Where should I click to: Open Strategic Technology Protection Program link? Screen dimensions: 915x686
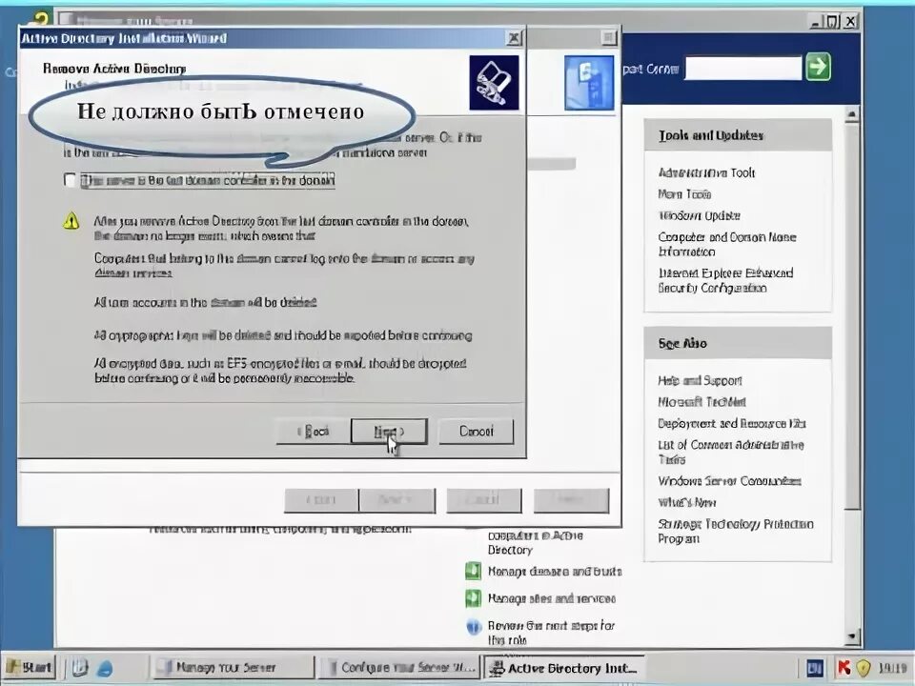pos(735,532)
